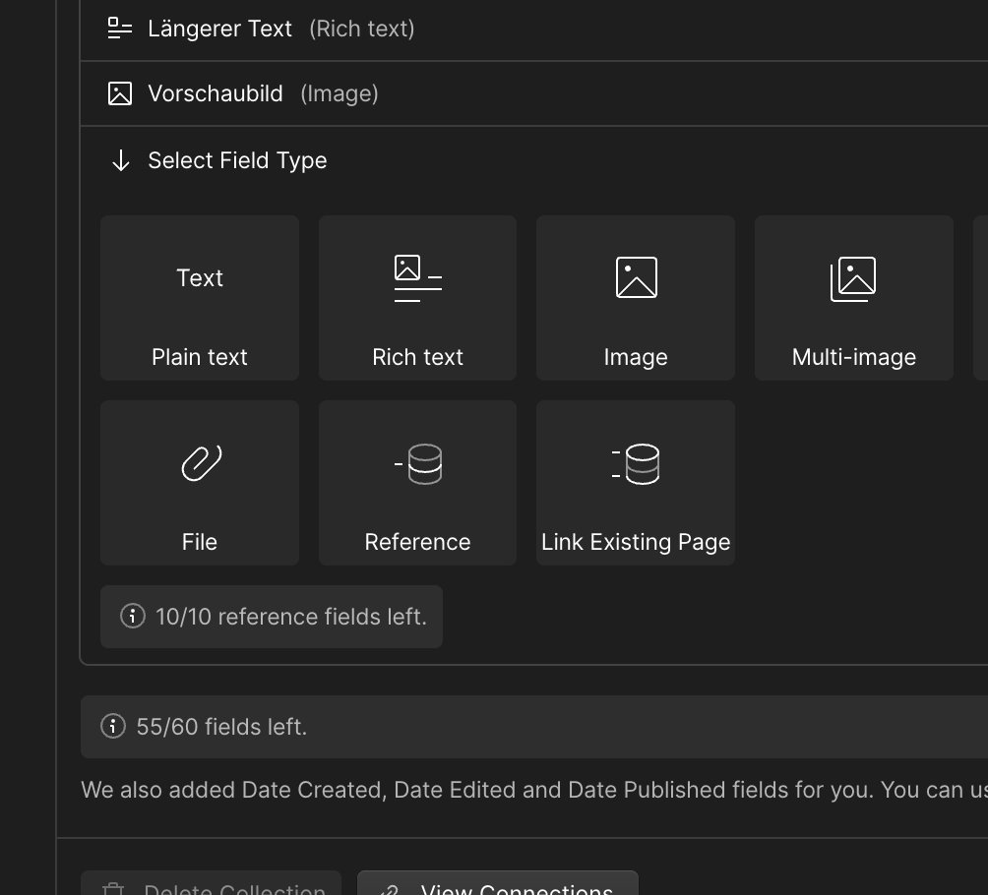The image size is (988, 895).
Task: Open the Längerer Text rich text field
Action: pyautogui.click(x=533, y=29)
